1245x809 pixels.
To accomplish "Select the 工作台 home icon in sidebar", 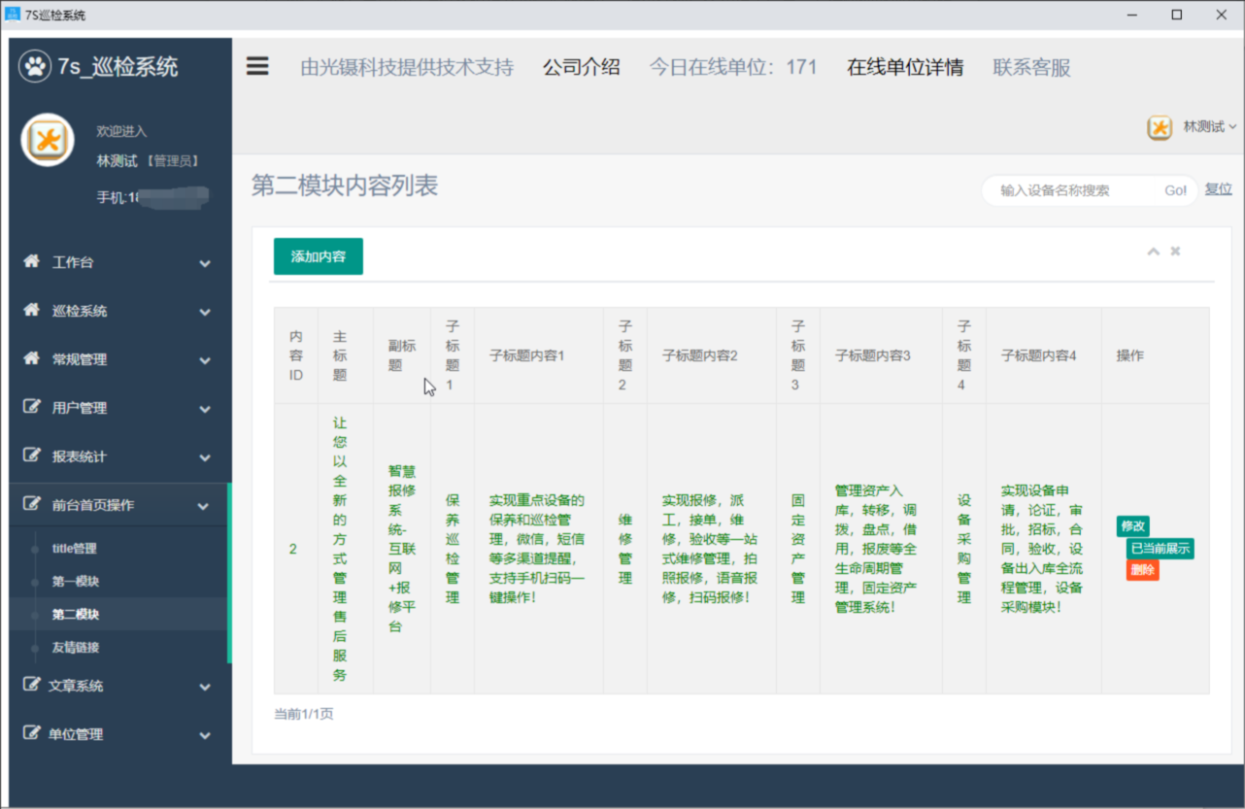I will 34,262.
